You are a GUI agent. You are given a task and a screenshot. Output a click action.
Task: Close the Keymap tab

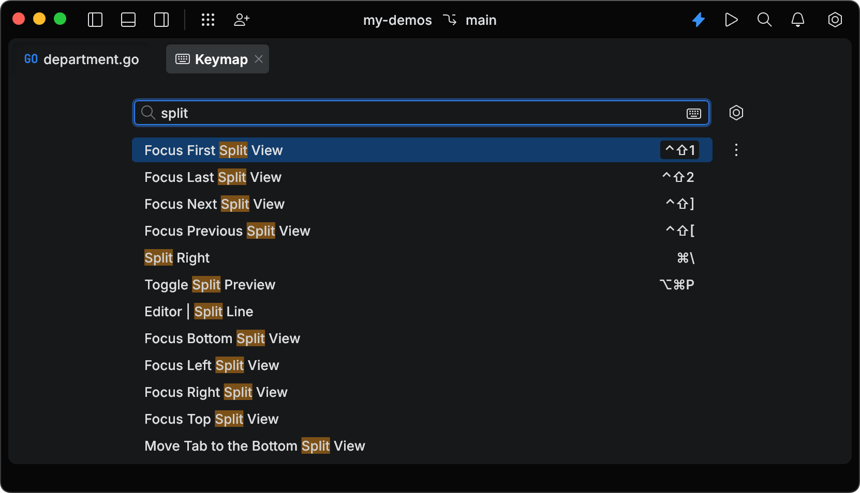[259, 59]
